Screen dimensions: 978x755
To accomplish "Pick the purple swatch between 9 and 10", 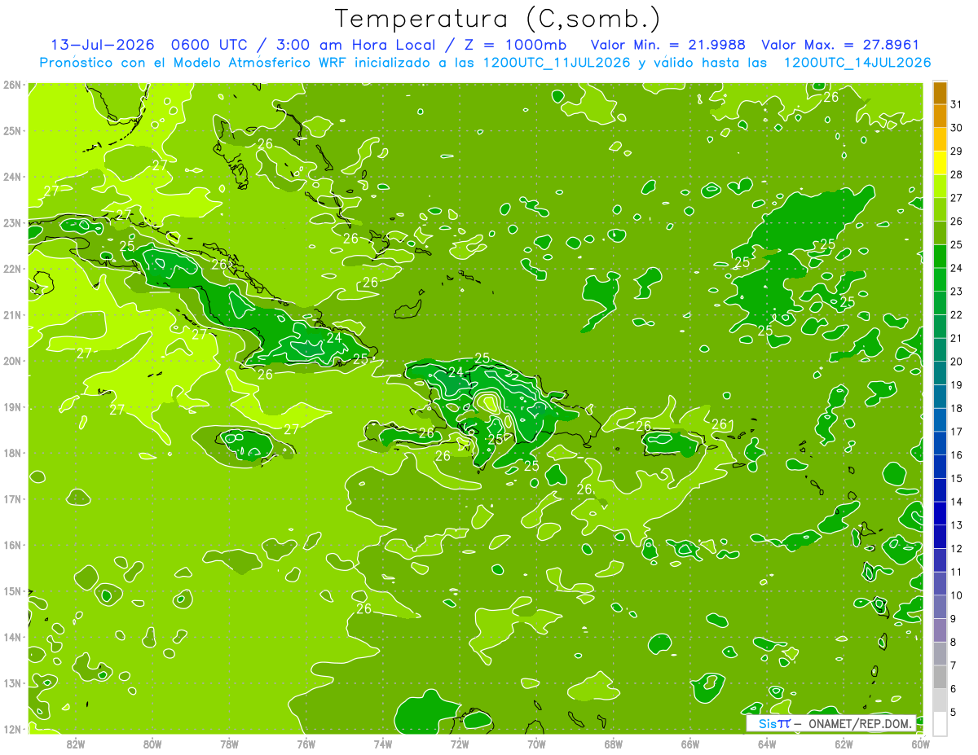I will point(940,608).
